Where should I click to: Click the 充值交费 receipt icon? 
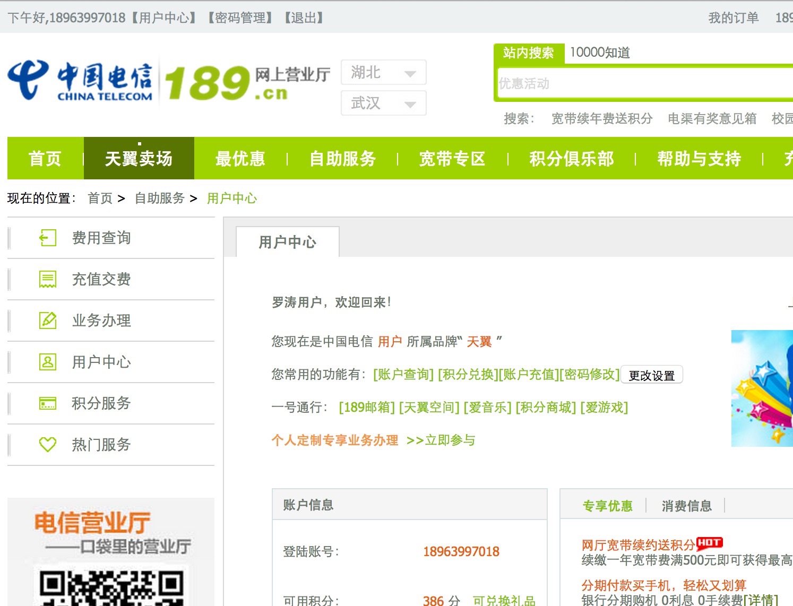pos(48,279)
